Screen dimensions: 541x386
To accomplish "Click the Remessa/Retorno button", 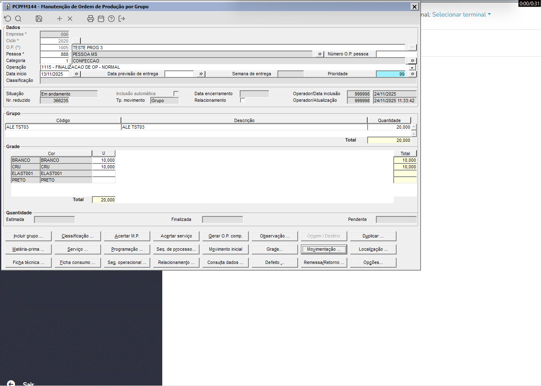I will pos(324,262).
